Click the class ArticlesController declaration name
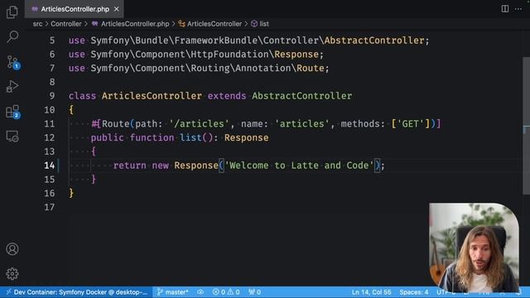 pos(152,96)
